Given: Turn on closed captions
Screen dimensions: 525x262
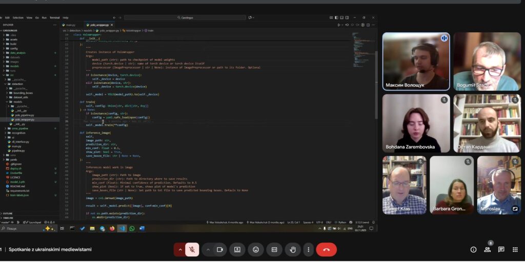Looking at the screenshot, I should pyautogui.click(x=274, y=250).
